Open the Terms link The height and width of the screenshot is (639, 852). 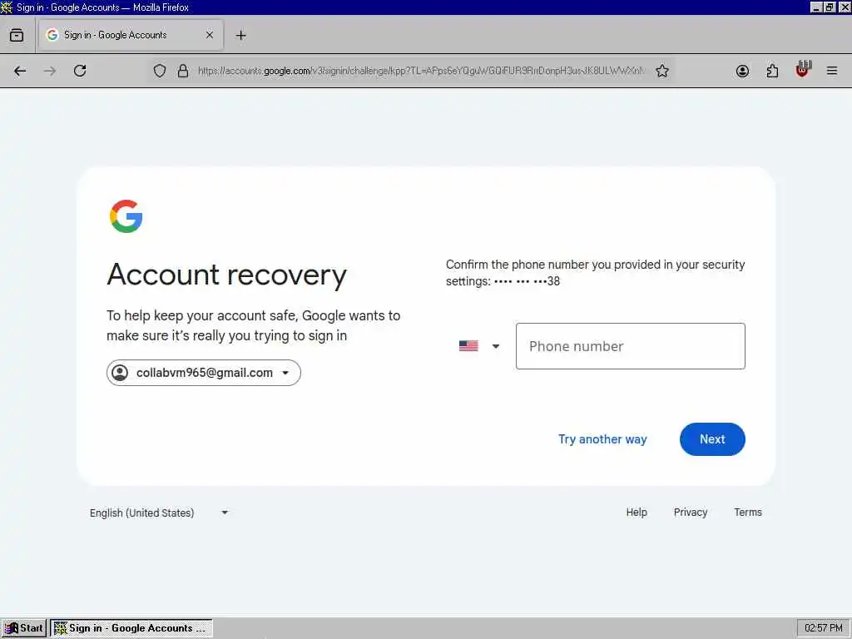748,513
